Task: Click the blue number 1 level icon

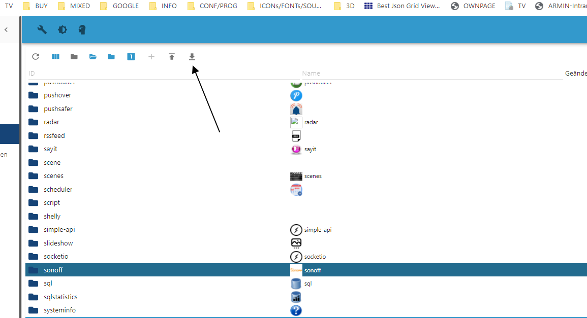Action: [x=131, y=57]
